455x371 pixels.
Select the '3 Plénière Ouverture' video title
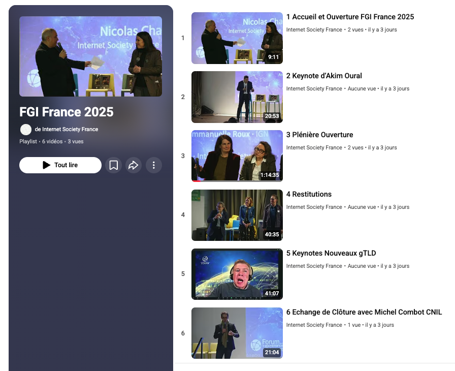319,135
